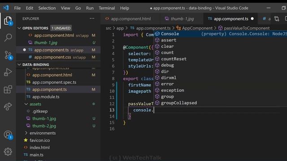Open app.component.html in Open Editors list
This screenshot has width=287, height=161.
[x=58, y=35]
